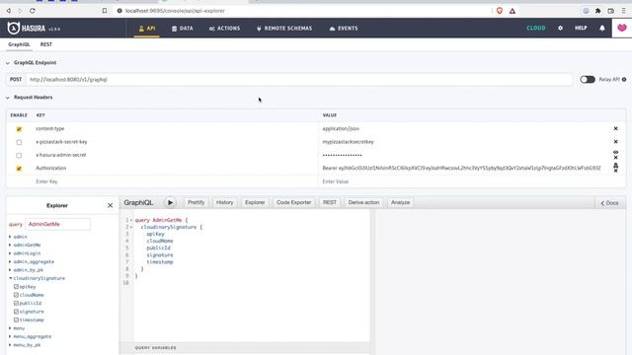Screen dimensions: 632x355
Task: Click the browser profile icon
Action: [586, 11]
